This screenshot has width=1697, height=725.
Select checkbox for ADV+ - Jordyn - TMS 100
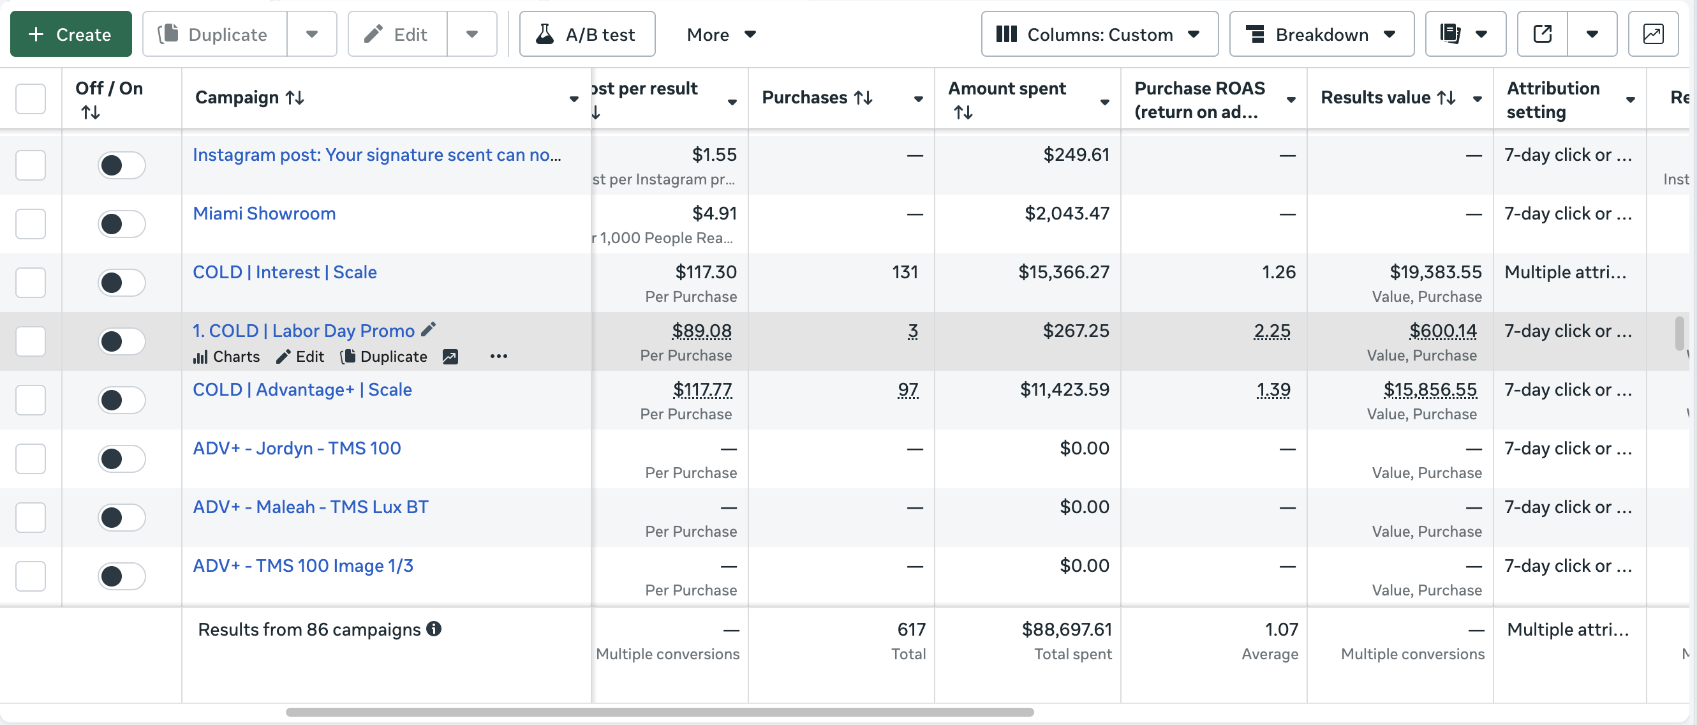31,459
